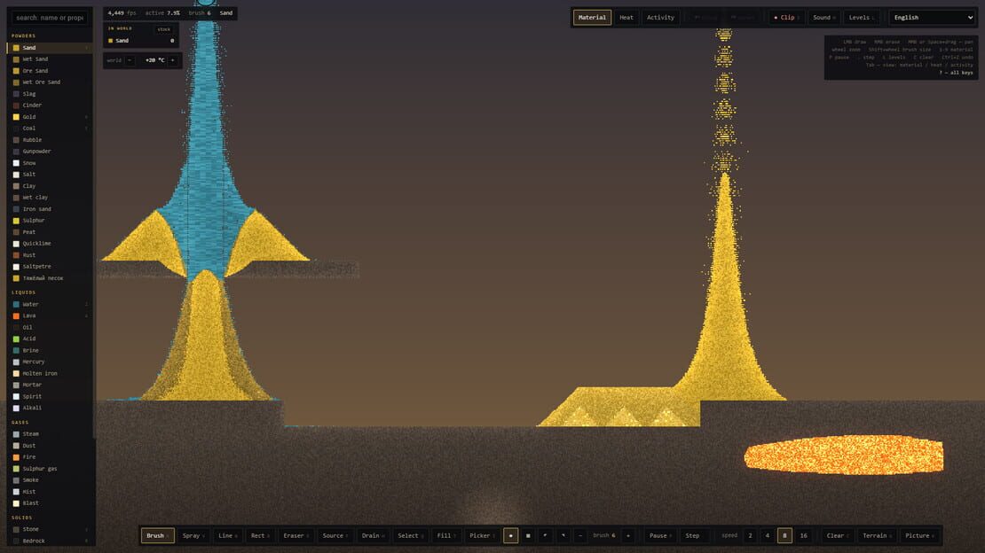Viewport: 985px width, 553px height.
Task: Choose Gunpowder material
Action: pyautogui.click(x=50, y=152)
